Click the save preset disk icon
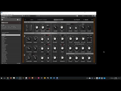 tap(87, 20)
